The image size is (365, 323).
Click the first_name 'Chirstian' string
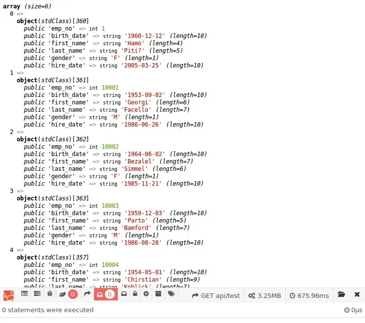tap(143, 280)
